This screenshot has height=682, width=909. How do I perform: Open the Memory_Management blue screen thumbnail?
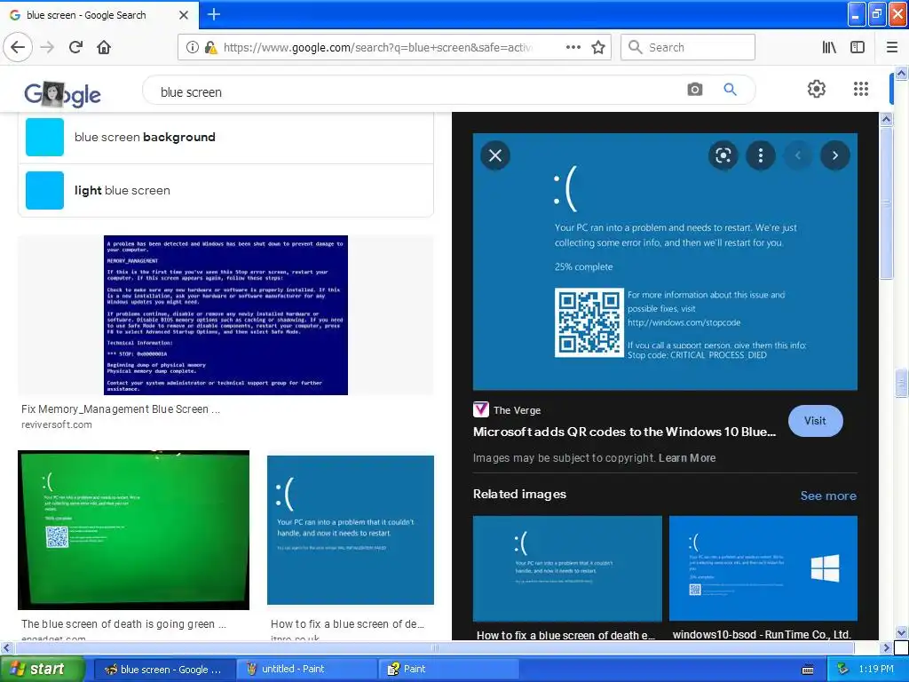(225, 315)
